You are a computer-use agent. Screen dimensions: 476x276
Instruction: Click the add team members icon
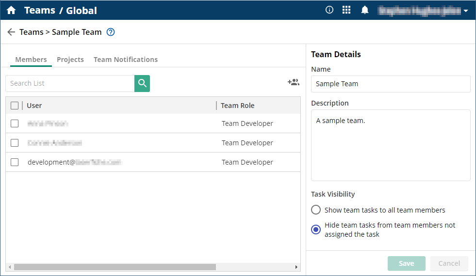[293, 82]
